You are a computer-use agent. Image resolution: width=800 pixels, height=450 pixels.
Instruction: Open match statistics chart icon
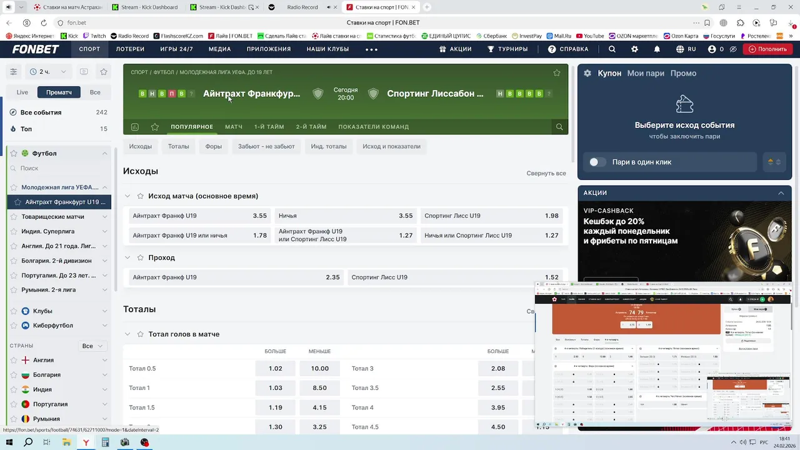point(134,127)
